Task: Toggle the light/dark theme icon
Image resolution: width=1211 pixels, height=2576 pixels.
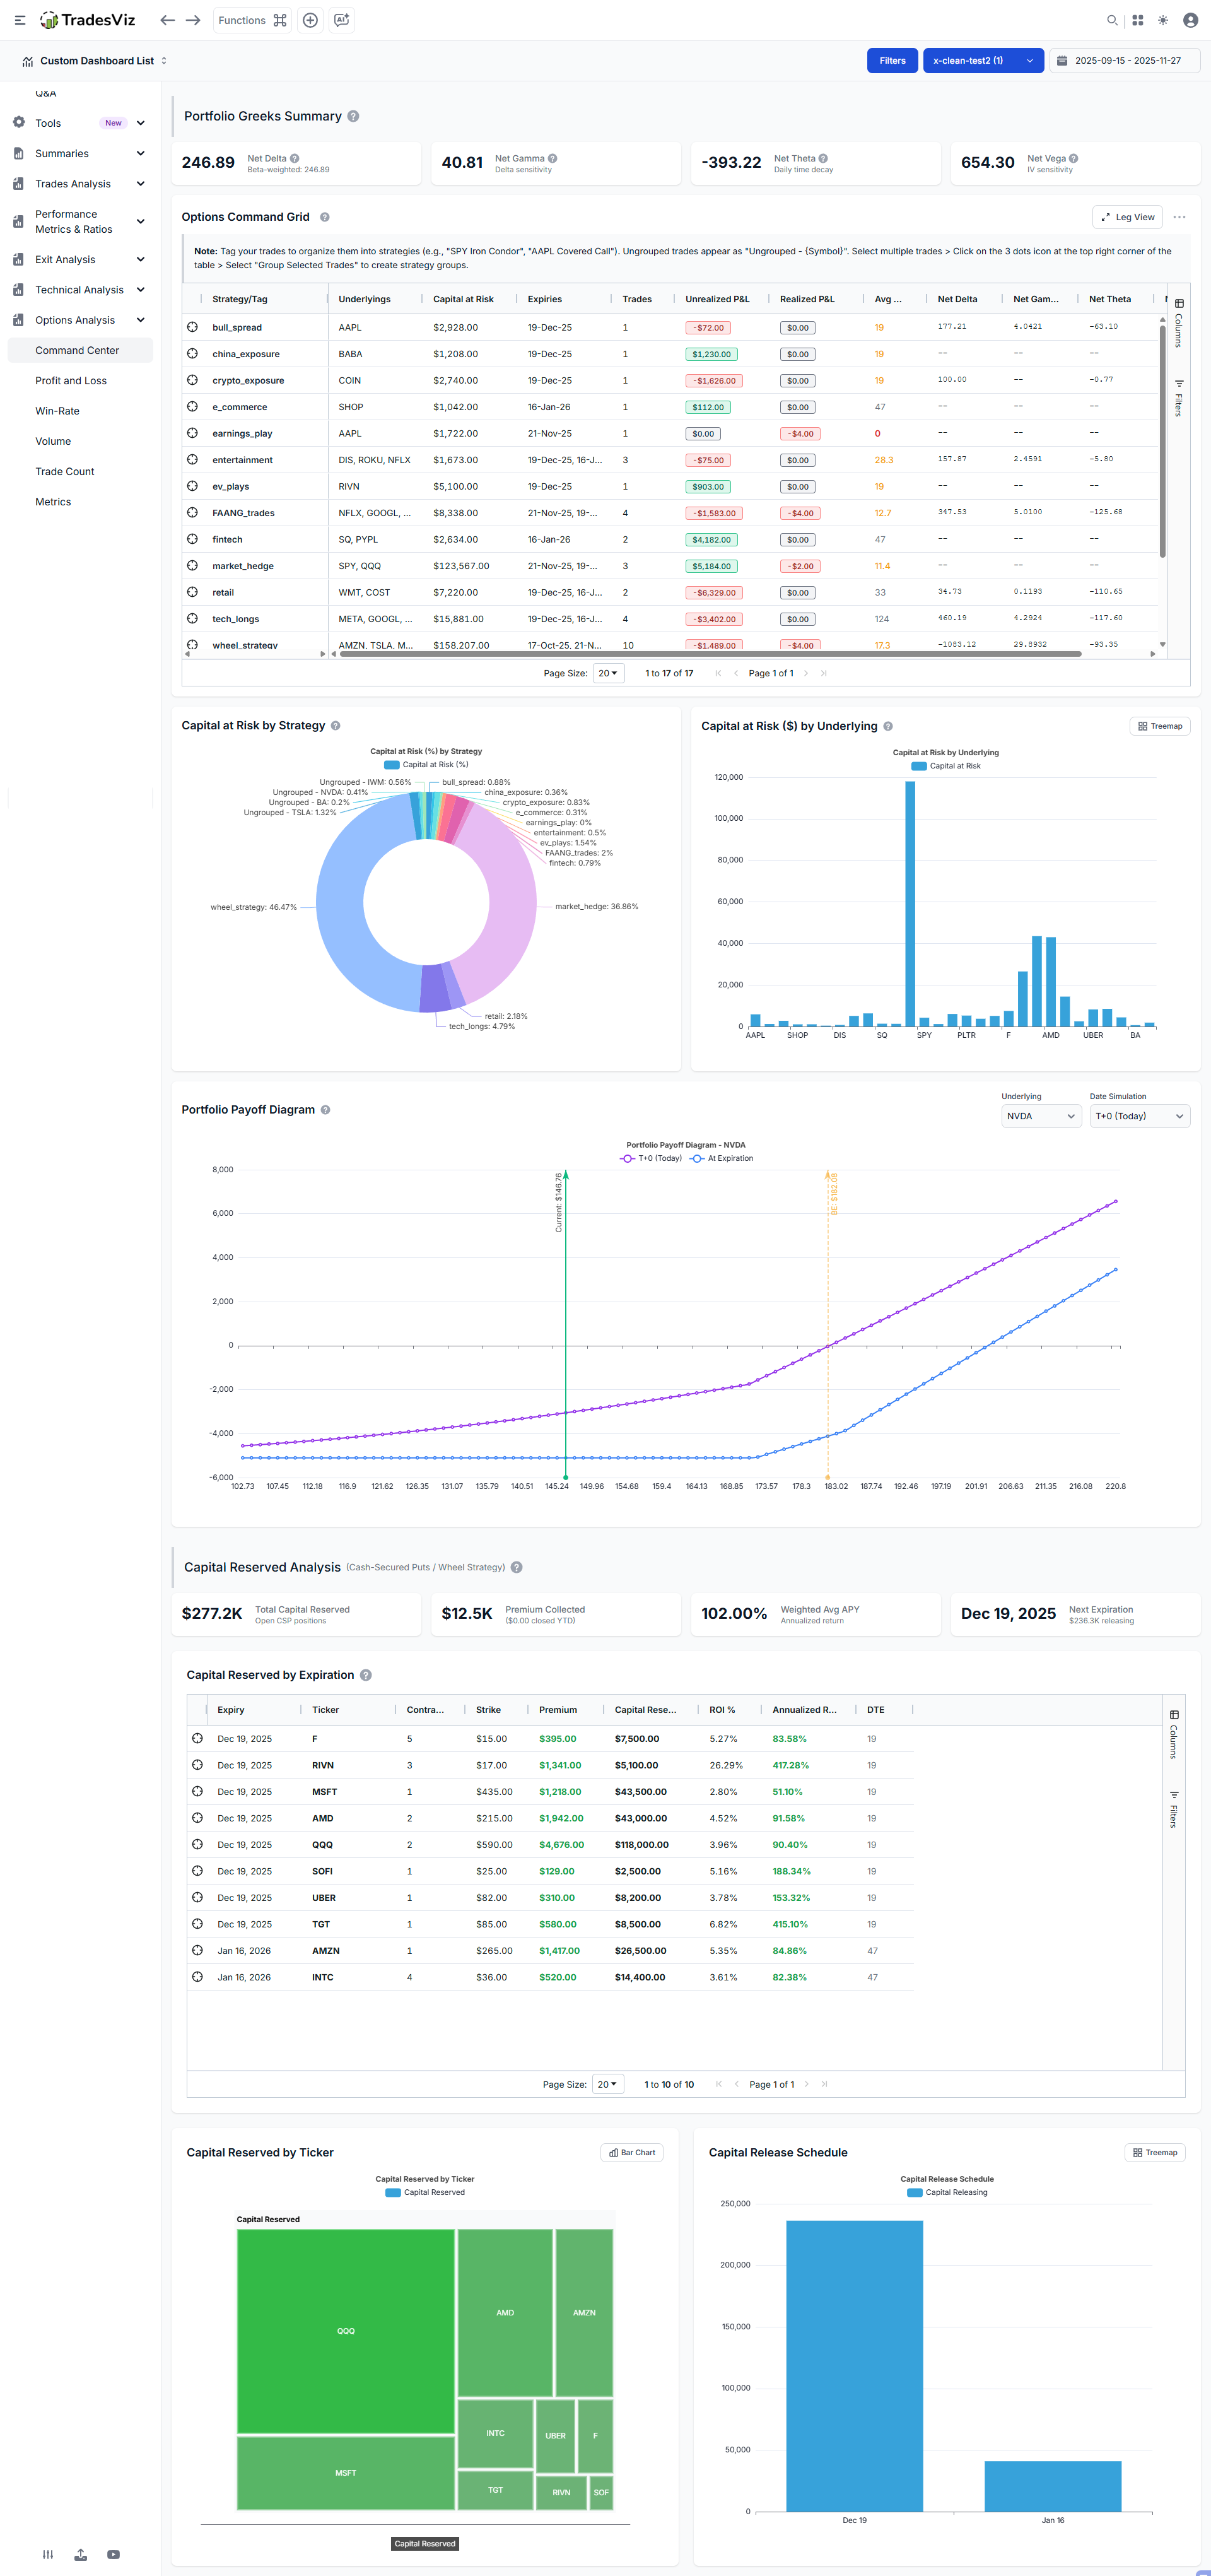Action: click(1163, 20)
